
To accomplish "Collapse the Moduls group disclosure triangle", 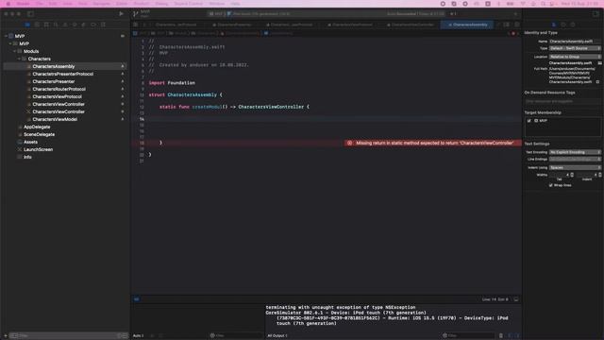I will point(15,51).
